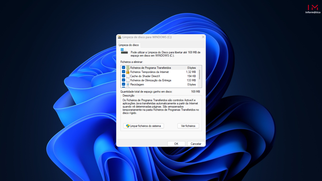Uncheck Ficheiros Temporários da Internet checkbox
This screenshot has height=181, width=322.
[x=124, y=72]
